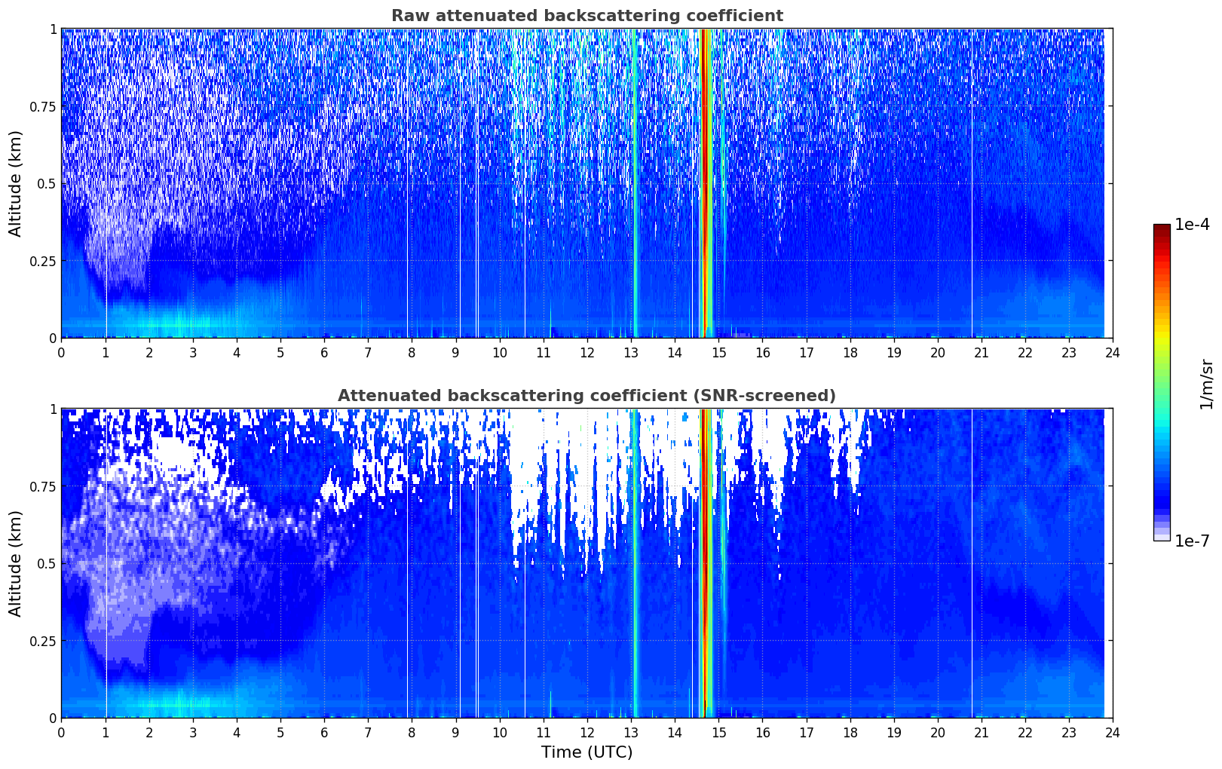Viewport: 1222px width, 769px height.
Task: Click the red vertical band in the SNR-screened plot
Action: pyautogui.click(x=705, y=563)
